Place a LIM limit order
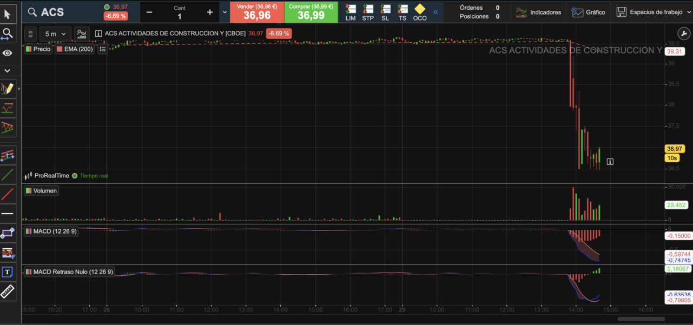693x325 pixels. pyautogui.click(x=351, y=12)
